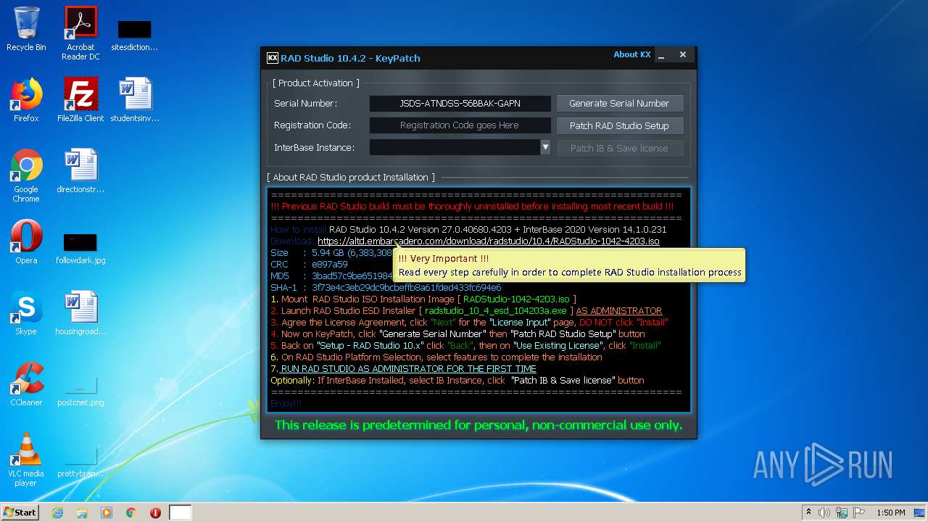Click the Size 5.94 GB line

pos(331,253)
